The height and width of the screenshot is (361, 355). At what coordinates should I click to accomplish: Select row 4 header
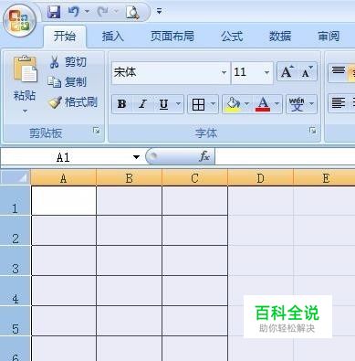click(x=16, y=291)
